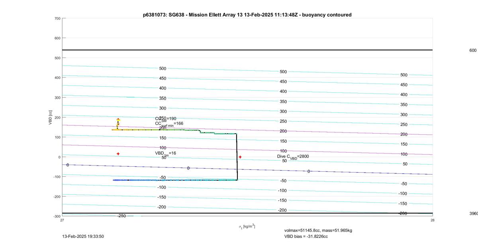Viewport: 478px width, 243px height.
Task: Select the 'VBD bias = -31.8226cc' text
Action: pyautogui.click(x=306, y=236)
